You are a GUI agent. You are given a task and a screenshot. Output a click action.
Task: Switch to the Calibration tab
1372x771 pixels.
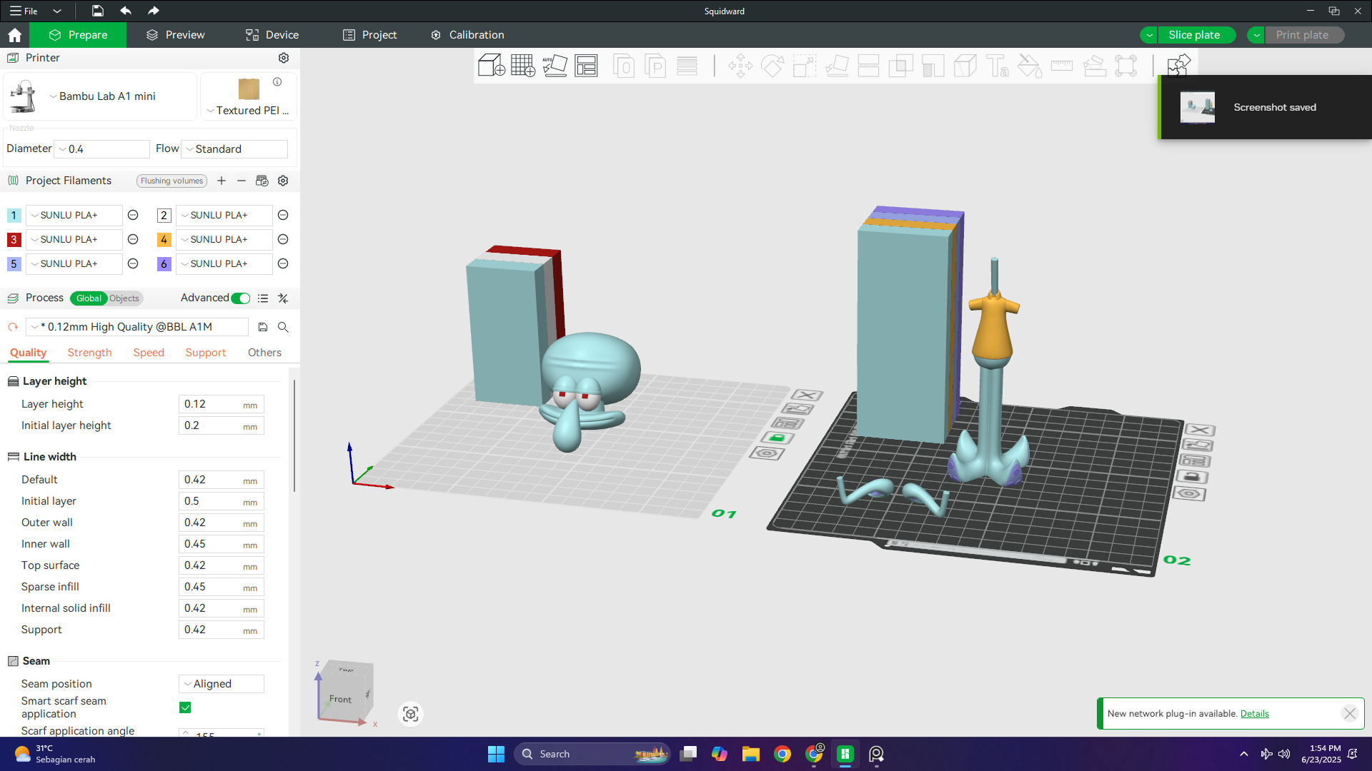click(467, 35)
